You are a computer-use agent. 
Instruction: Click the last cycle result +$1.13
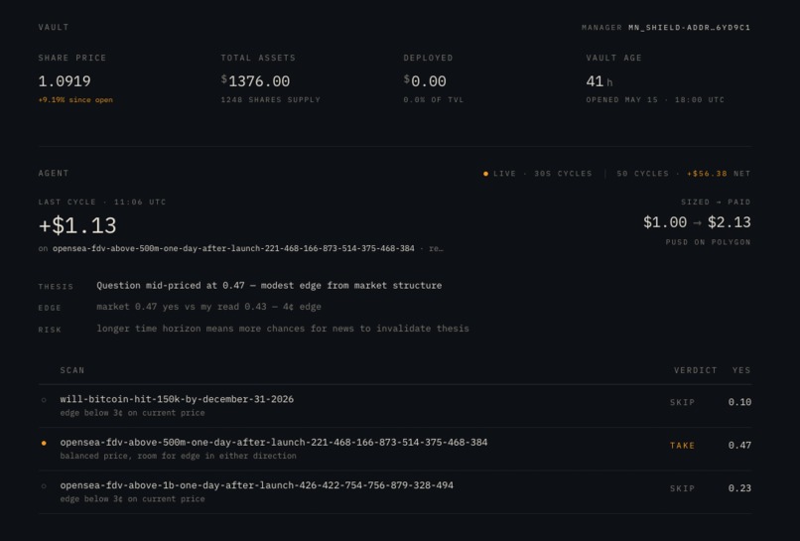click(x=77, y=225)
